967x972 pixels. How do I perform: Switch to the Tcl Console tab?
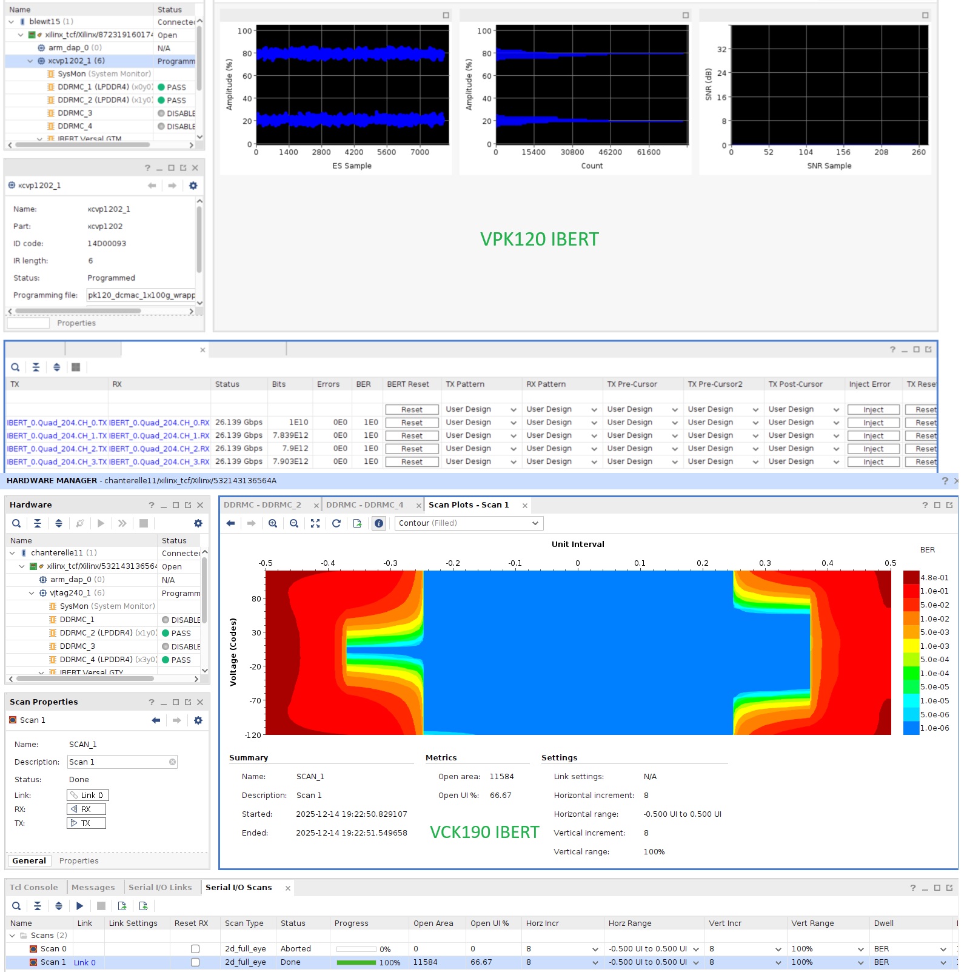point(34,887)
